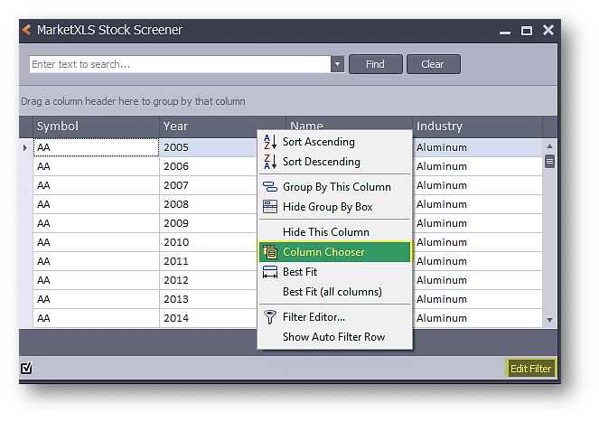
Task: Select the Year cell '2009'
Action: click(x=208, y=223)
